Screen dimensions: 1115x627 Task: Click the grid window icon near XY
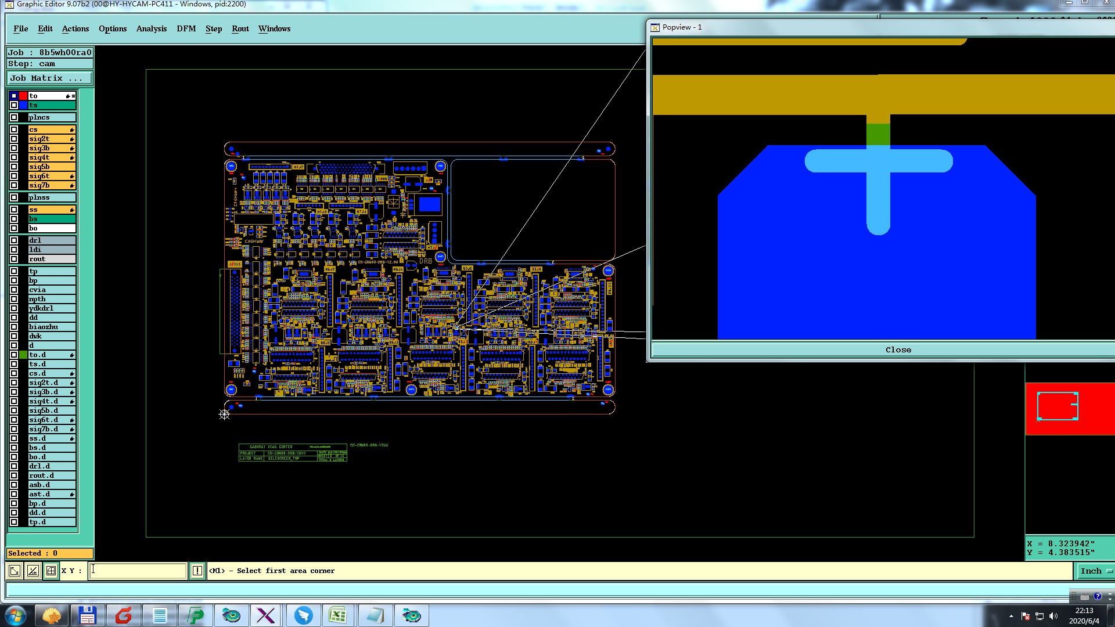pos(51,571)
